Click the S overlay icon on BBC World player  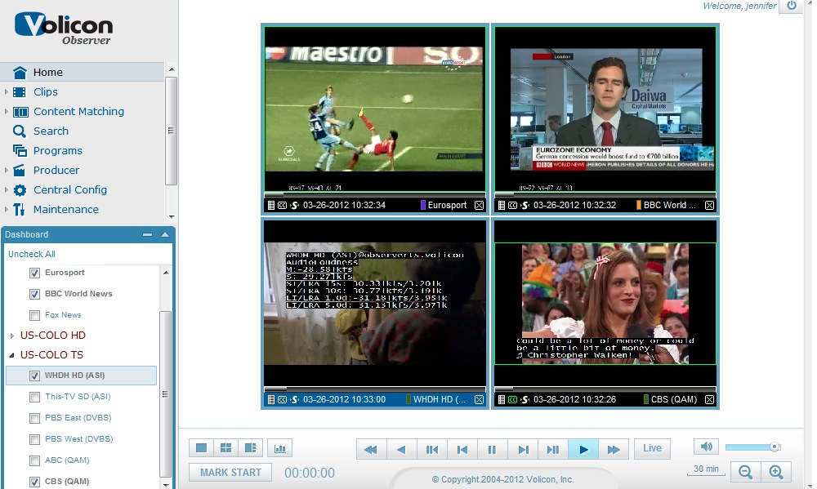point(525,205)
